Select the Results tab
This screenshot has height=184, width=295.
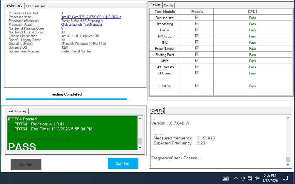tap(155, 5)
